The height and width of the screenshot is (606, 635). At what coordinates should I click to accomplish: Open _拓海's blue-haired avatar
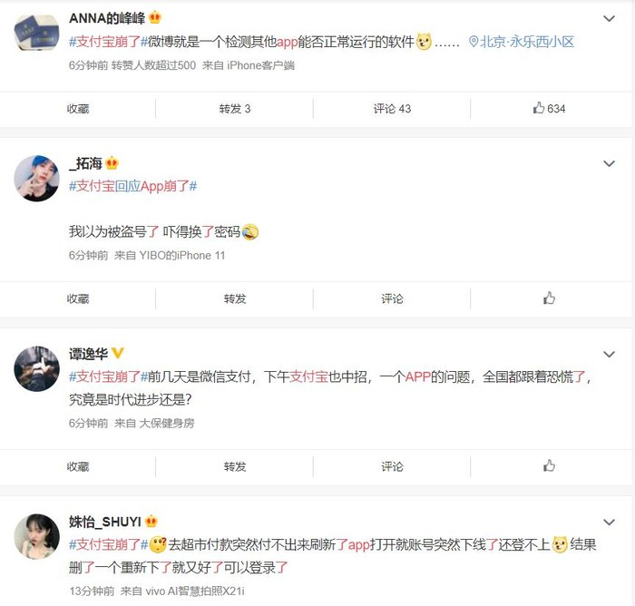36,178
